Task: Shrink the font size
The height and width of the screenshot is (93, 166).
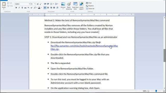Action: pos(40,4)
